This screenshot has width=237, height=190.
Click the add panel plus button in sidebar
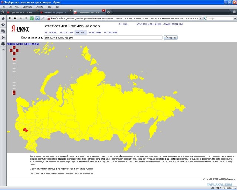coord(3,50)
